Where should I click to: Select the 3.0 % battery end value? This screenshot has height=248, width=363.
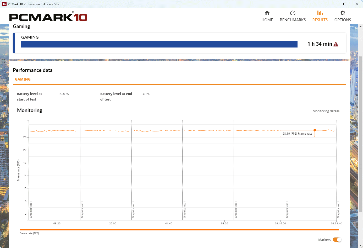[x=146, y=94]
